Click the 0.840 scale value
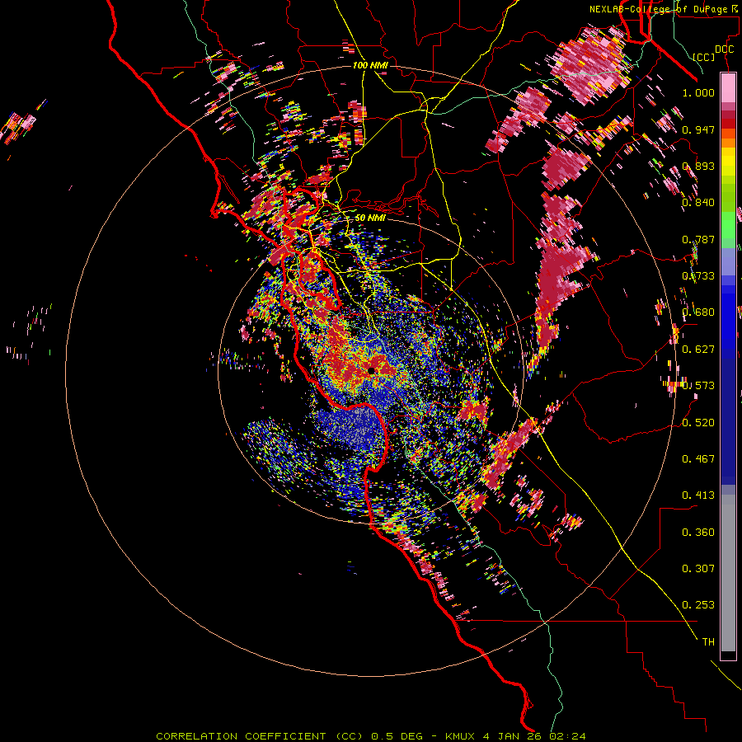Viewport: 742px width, 742px height. click(698, 203)
